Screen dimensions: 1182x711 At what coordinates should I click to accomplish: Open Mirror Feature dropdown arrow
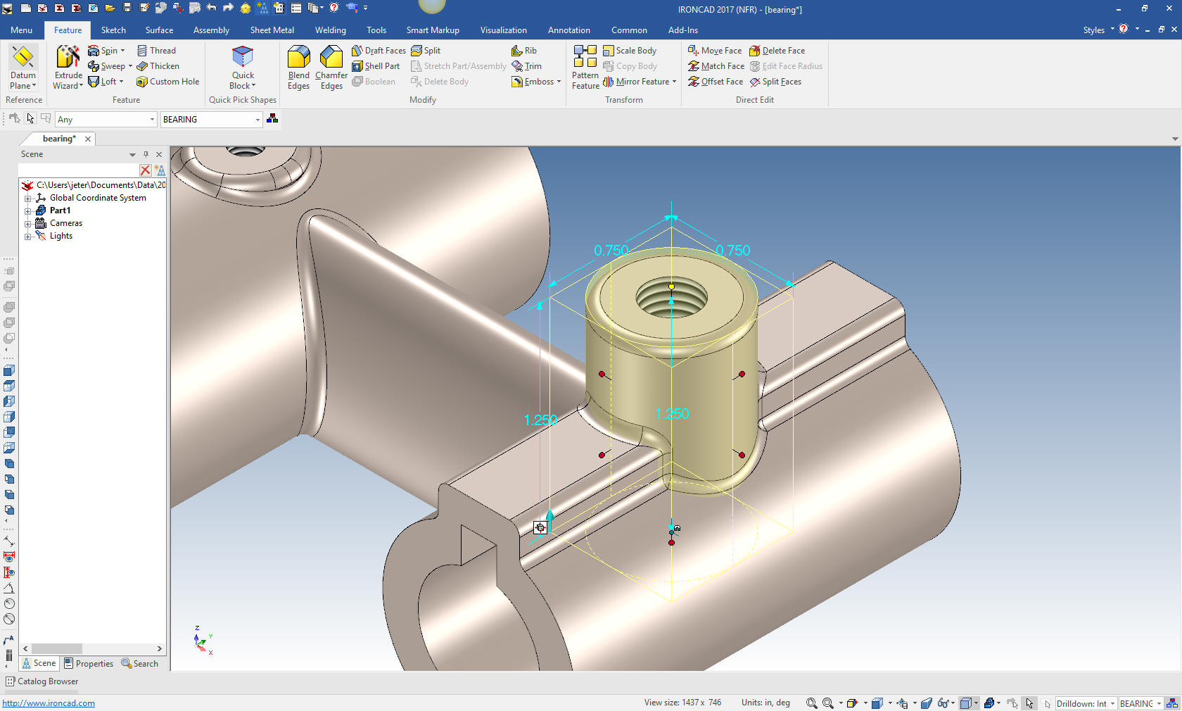point(674,82)
